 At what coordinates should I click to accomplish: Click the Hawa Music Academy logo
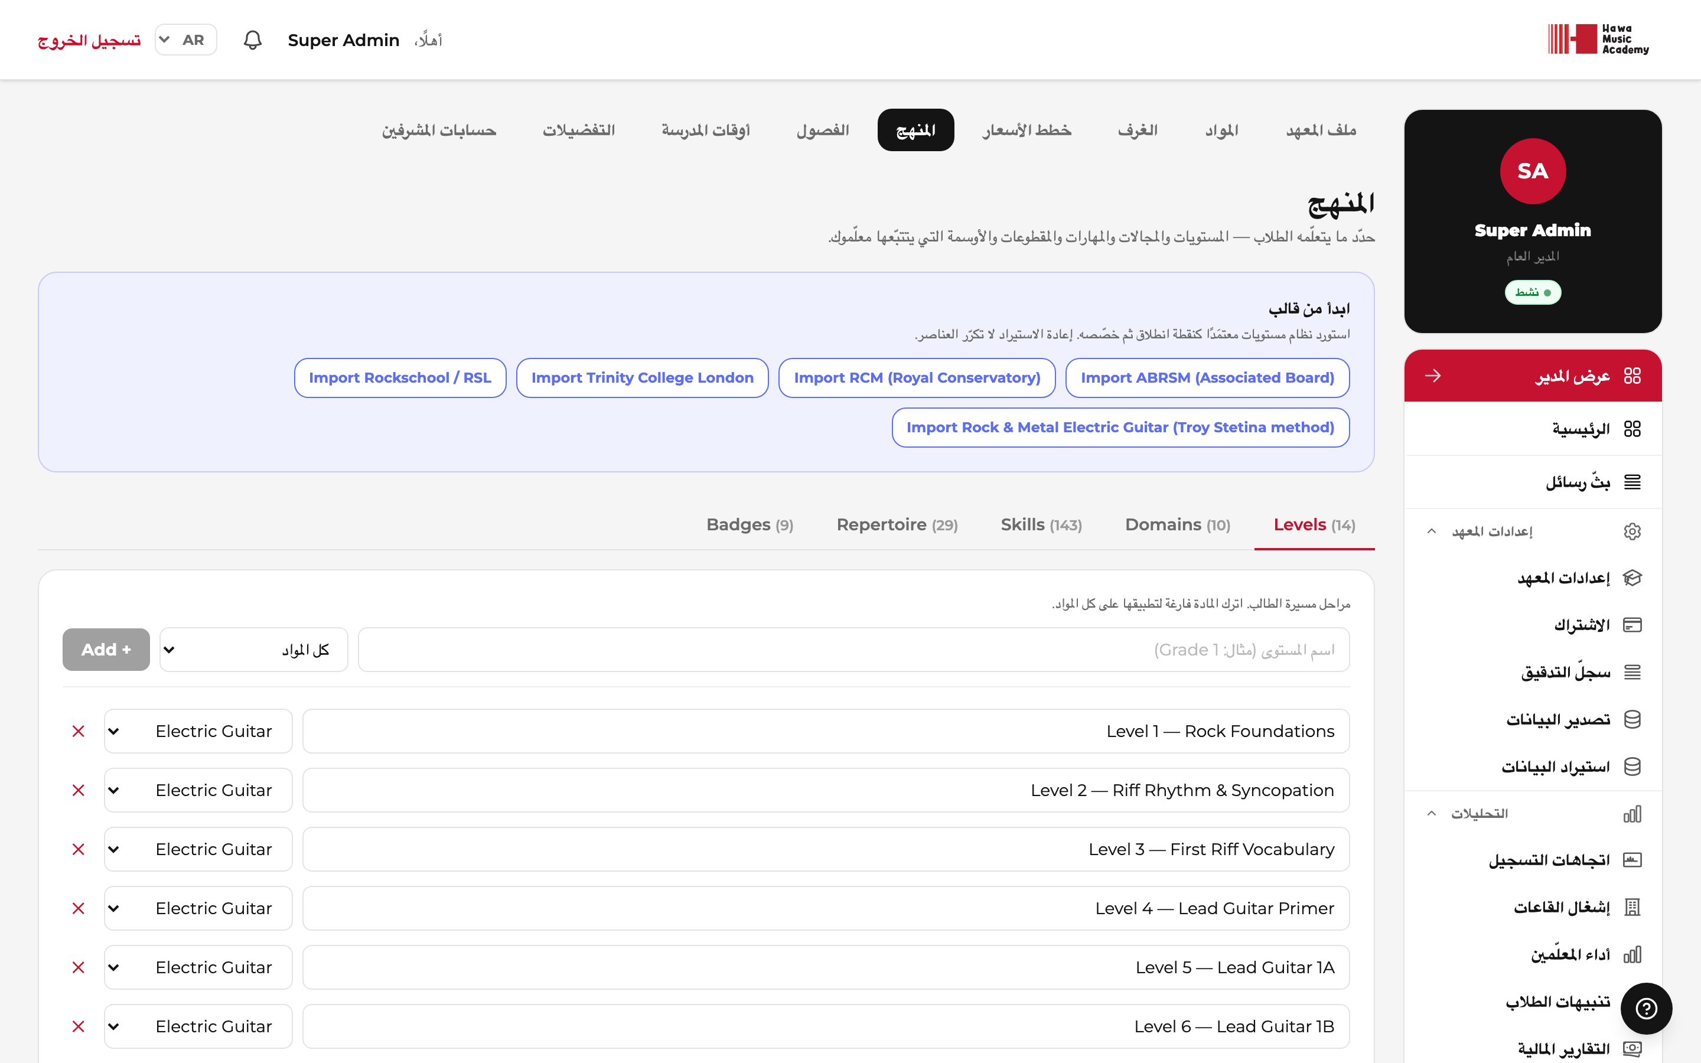point(1598,40)
